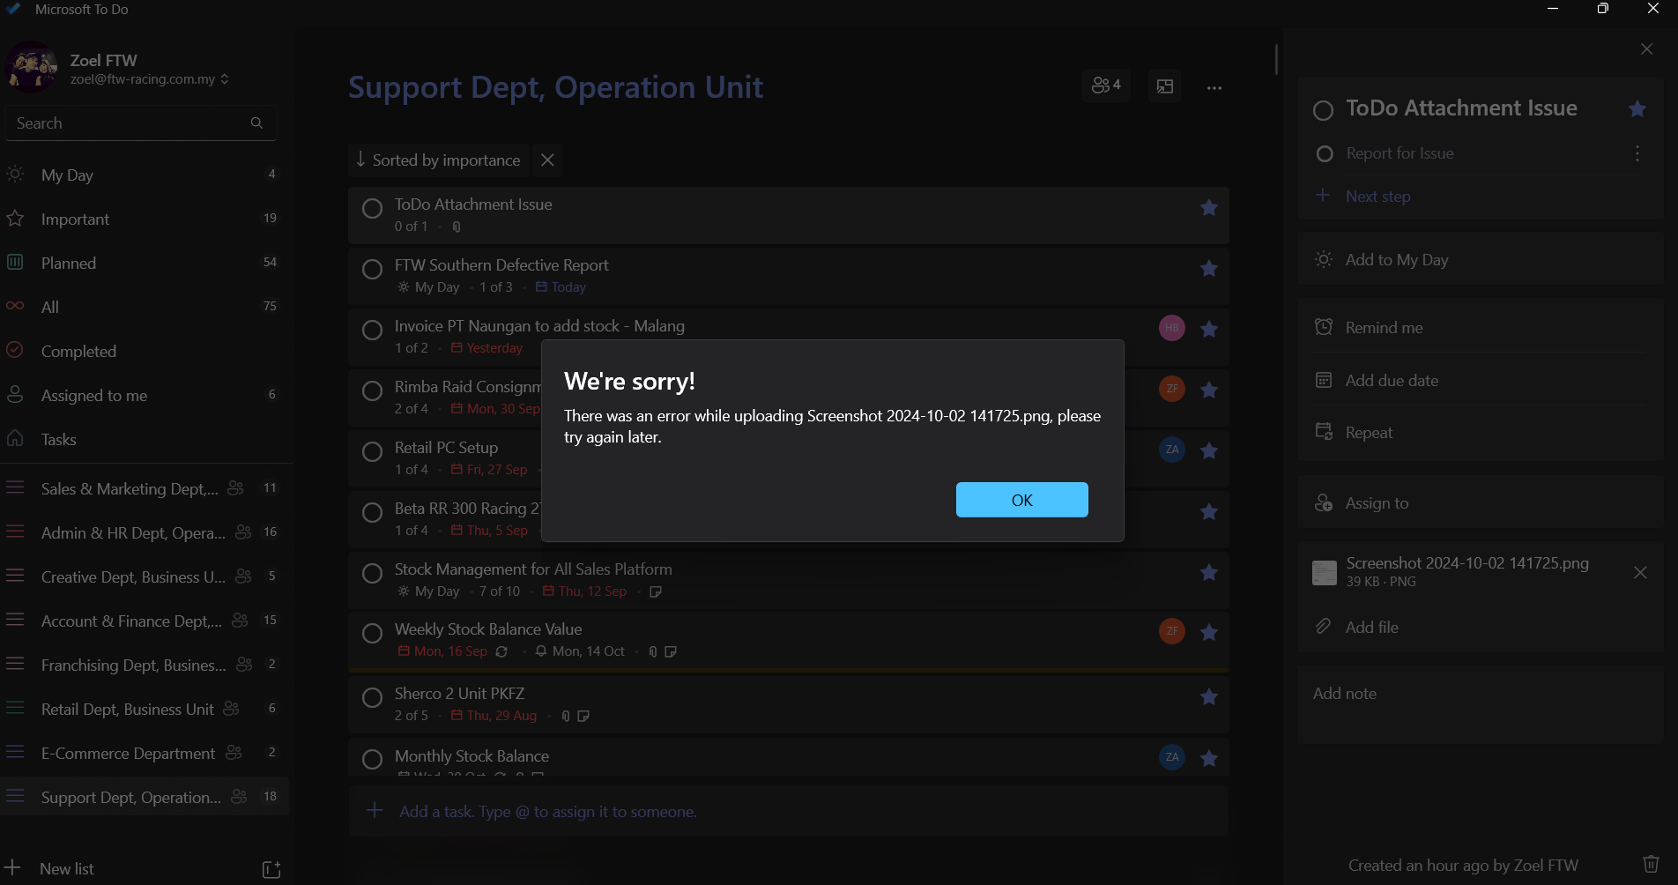
Task: Complete the ToDo Attachment Issue list task
Action: coord(373,209)
